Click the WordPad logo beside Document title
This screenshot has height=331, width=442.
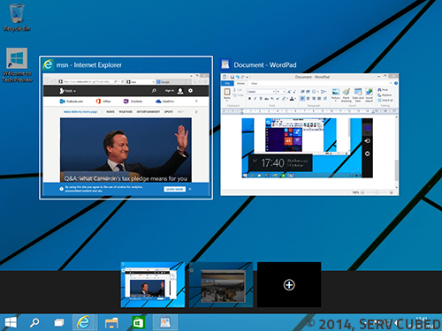[225, 64]
